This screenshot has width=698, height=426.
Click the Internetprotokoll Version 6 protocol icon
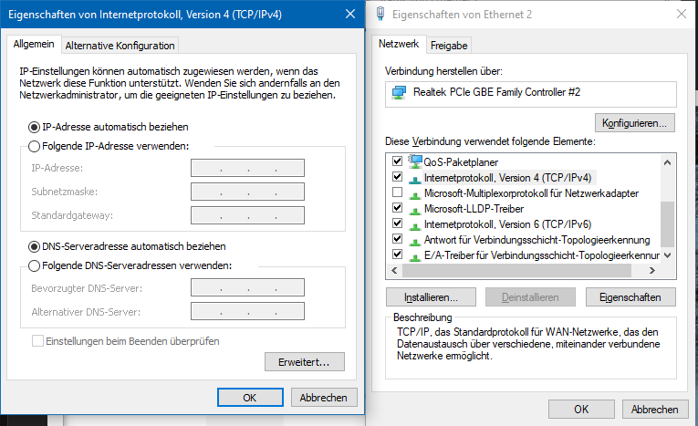coord(414,225)
